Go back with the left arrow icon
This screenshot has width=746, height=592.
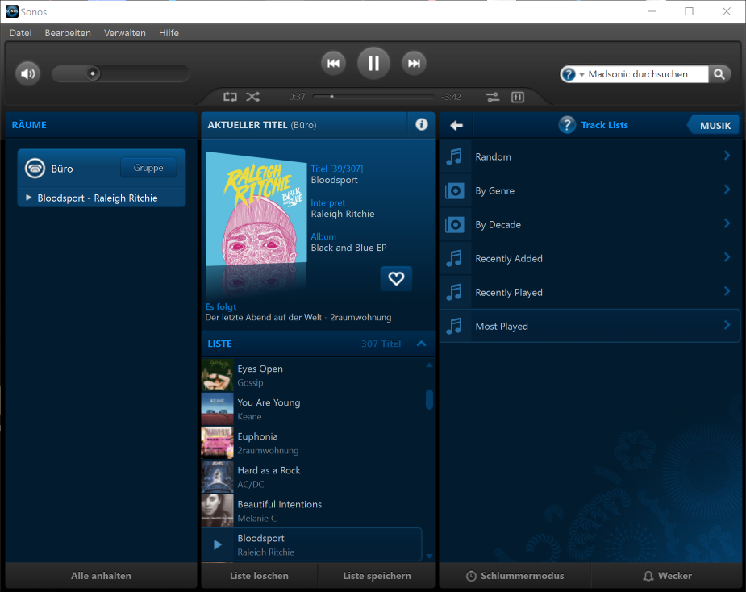coord(456,125)
